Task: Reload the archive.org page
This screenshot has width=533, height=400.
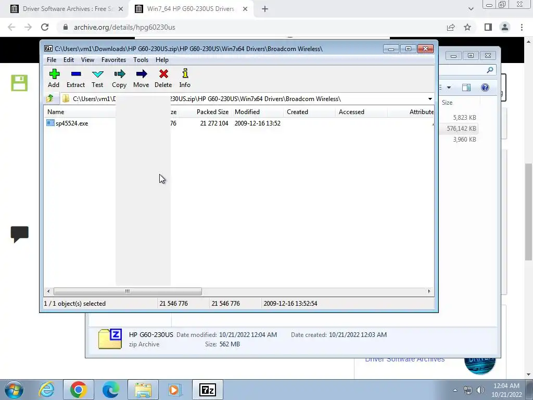Action: pyautogui.click(x=45, y=27)
